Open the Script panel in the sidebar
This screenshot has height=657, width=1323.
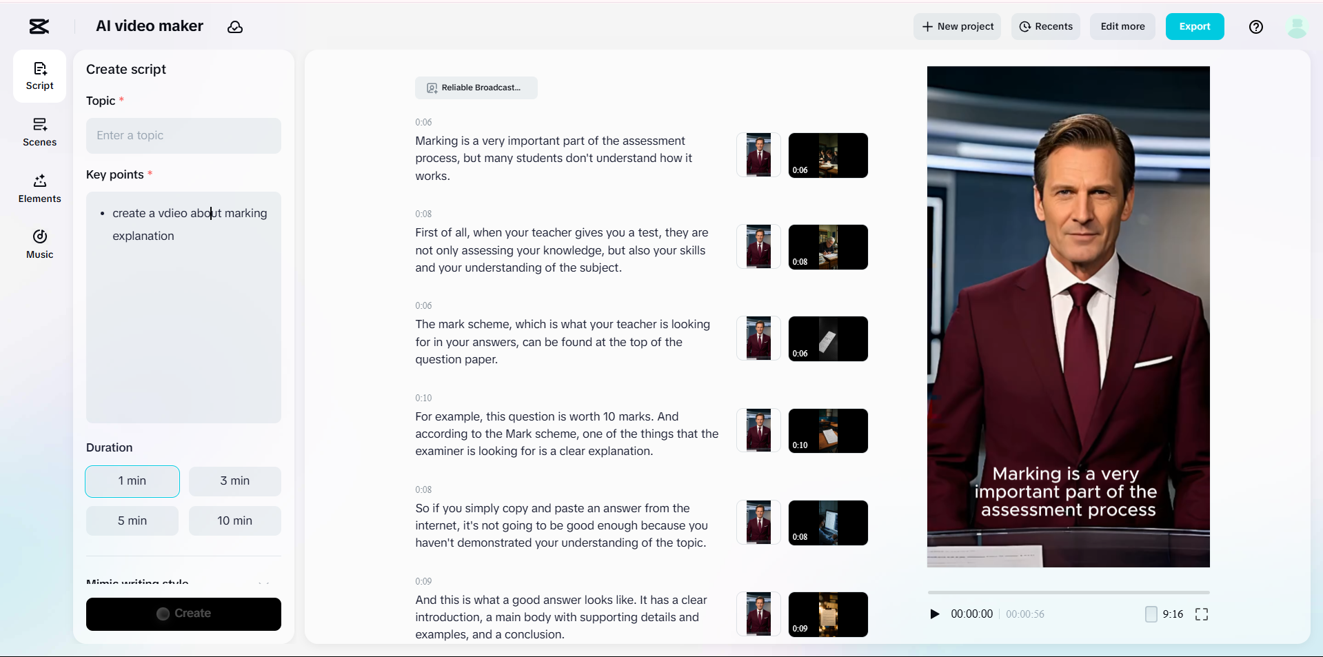click(x=39, y=74)
